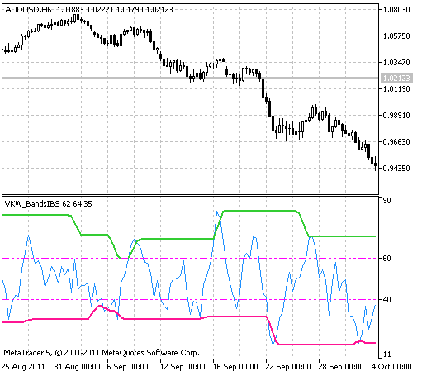Screen dimensions: 422x376
Task: Select the VKW_BandsIBS 62 64 35 indicator label
Action: (x=49, y=204)
